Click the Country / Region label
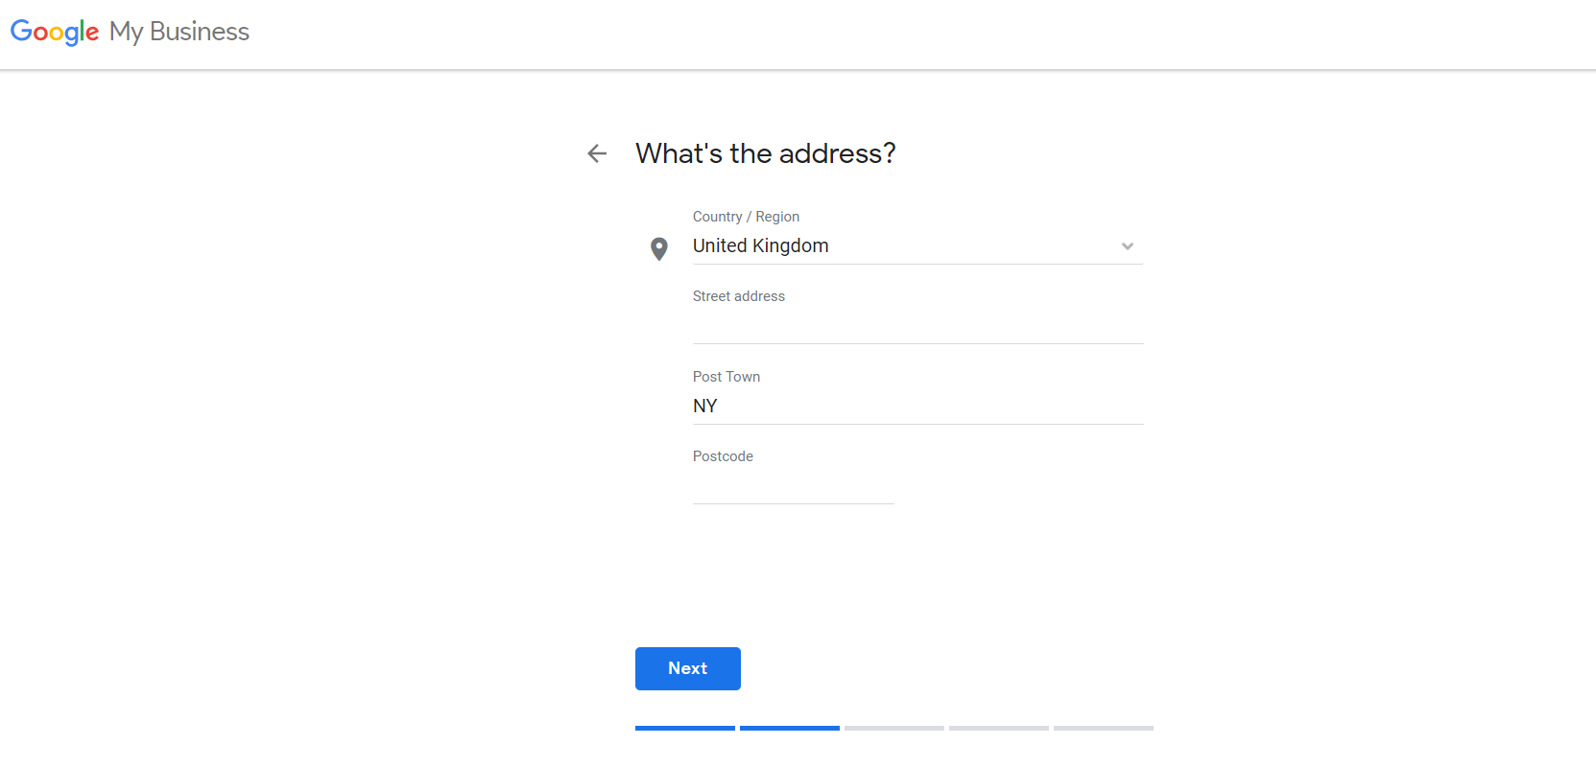Screen dimensions: 1596x768 coord(746,217)
